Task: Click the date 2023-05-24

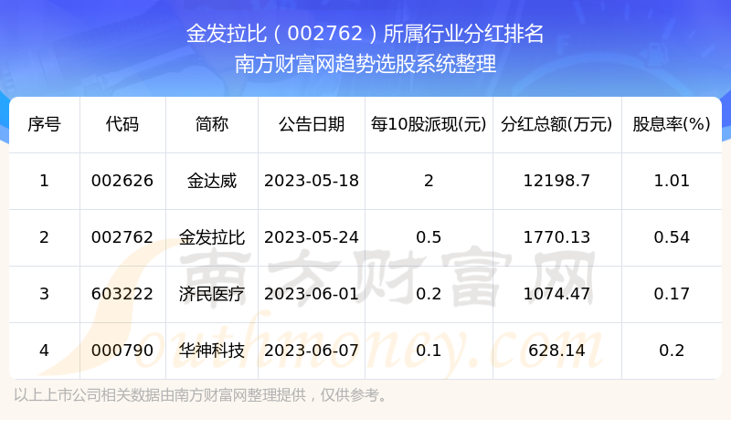Action: click(312, 237)
